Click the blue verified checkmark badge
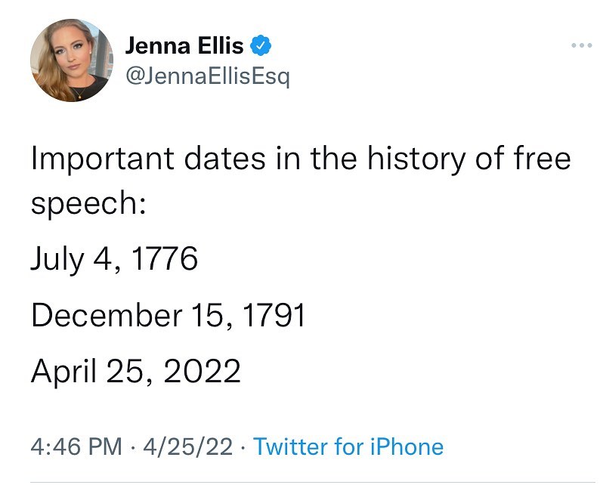The height and width of the screenshot is (485, 603). pyautogui.click(x=261, y=45)
